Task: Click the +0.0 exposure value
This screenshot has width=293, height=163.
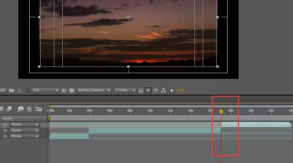Action: pyautogui.click(x=180, y=90)
